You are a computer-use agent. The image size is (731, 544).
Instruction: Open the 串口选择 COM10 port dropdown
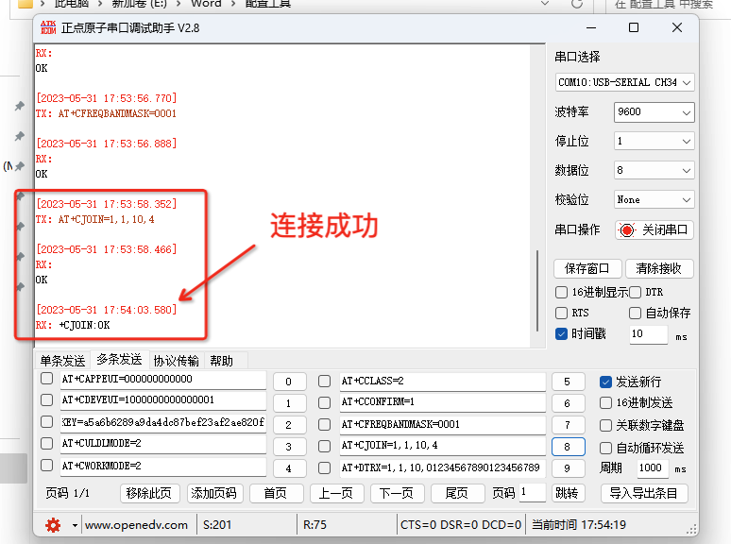click(625, 82)
